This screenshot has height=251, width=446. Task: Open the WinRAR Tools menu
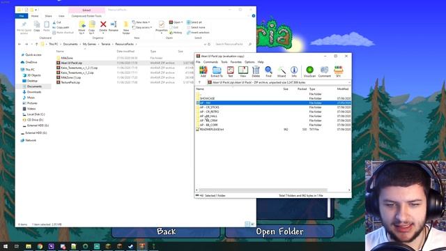(224, 62)
